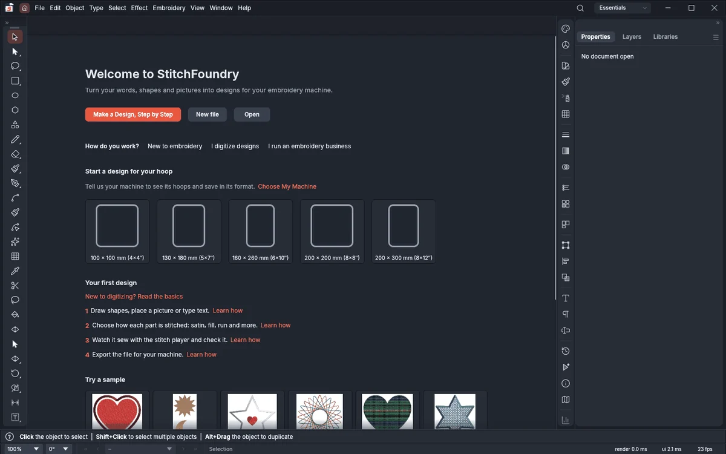The height and width of the screenshot is (454, 726).
Task: Open the Align panel icon
Action: (x=566, y=262)
